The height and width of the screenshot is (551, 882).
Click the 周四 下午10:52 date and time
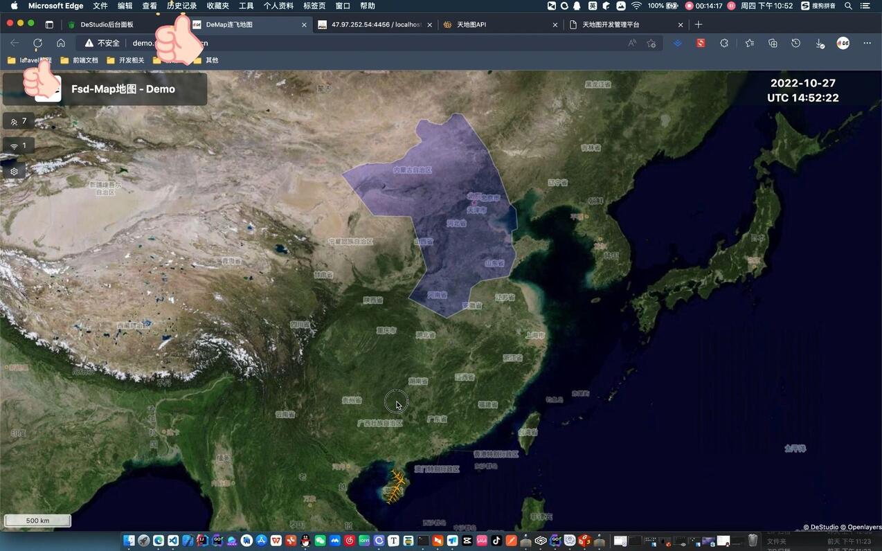tap(766, 6)
